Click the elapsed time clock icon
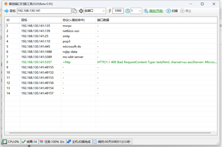 (x=95, y=142)
